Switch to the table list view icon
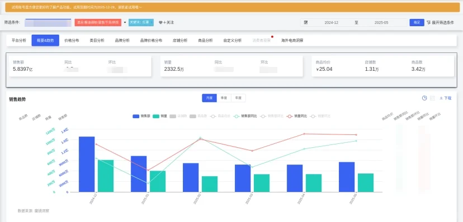The image size is (463, 222). click(x=433, y=98)
